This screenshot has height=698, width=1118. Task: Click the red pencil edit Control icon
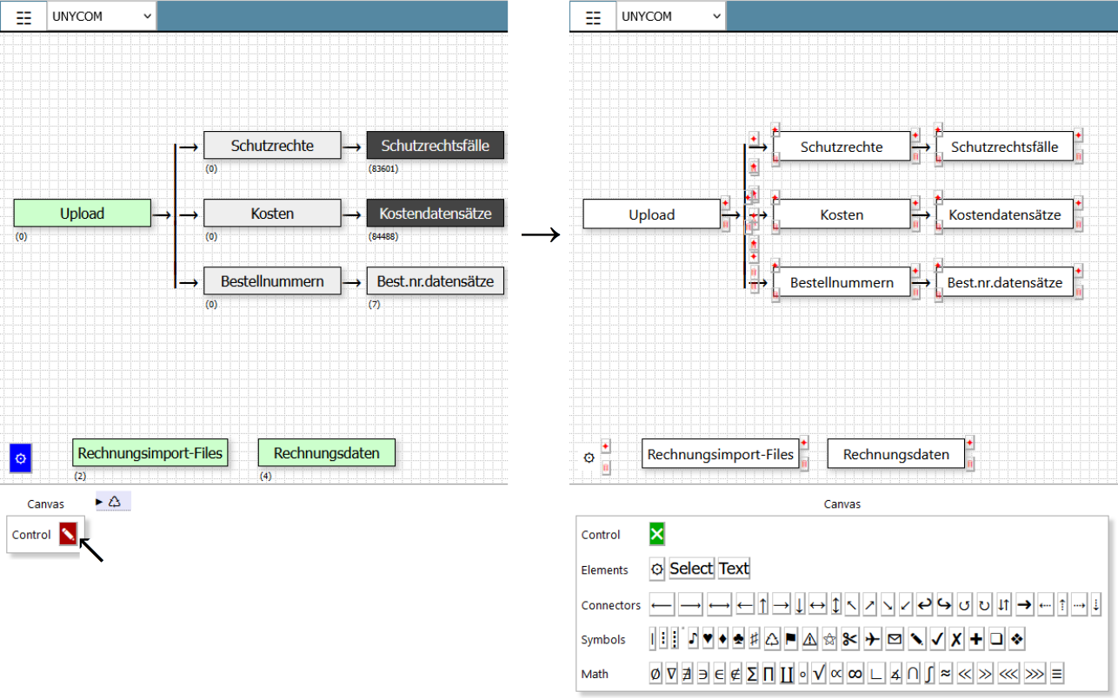tap(68, 534)
